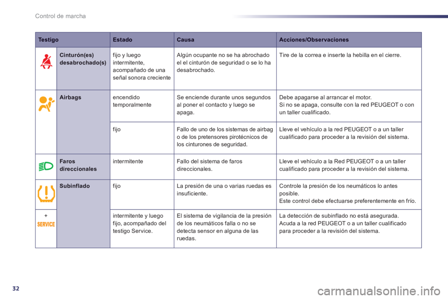
Task: Click the page number 32
Action: (x=16, y=288)
